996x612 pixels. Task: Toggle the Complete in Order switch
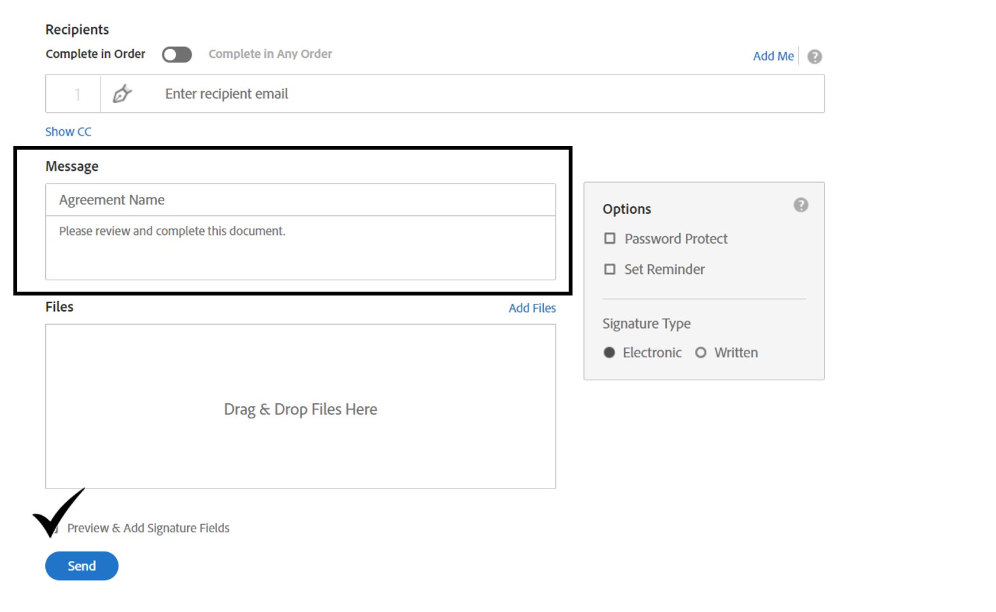(176, 55)
